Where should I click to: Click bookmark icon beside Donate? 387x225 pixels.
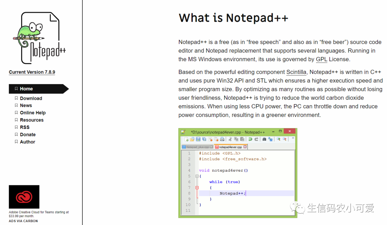point(16,134)
